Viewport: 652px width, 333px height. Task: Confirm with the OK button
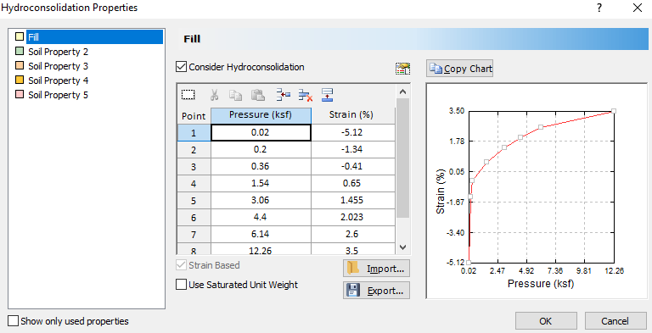546,321
